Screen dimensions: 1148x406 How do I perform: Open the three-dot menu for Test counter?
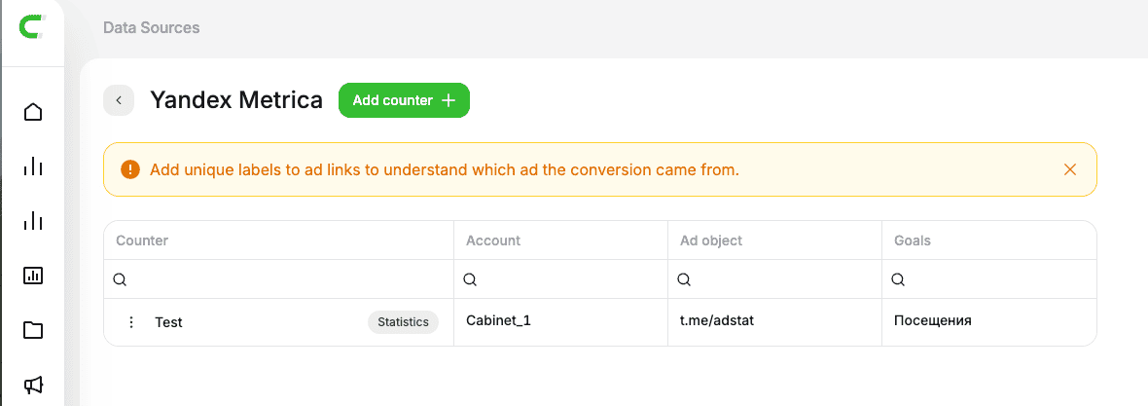pos(131,321)
